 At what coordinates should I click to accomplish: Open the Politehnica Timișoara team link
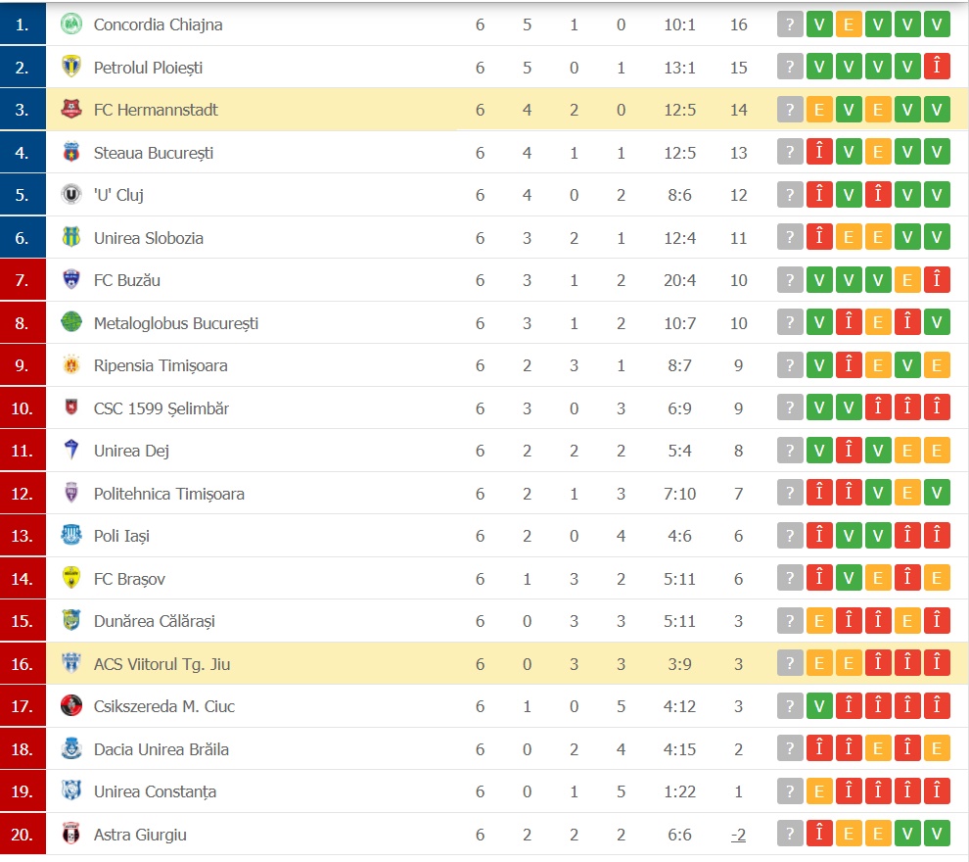click(x=169, y=494)
